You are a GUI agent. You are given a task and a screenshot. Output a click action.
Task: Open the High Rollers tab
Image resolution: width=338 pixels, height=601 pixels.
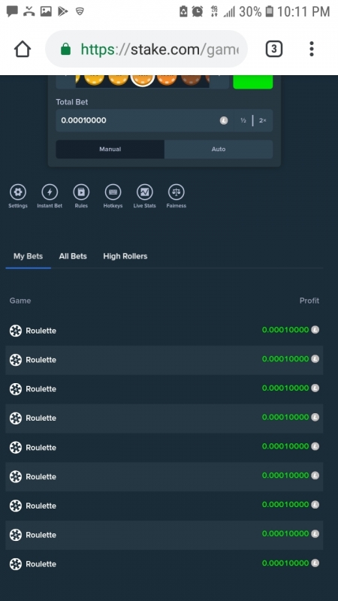[125, 256]
